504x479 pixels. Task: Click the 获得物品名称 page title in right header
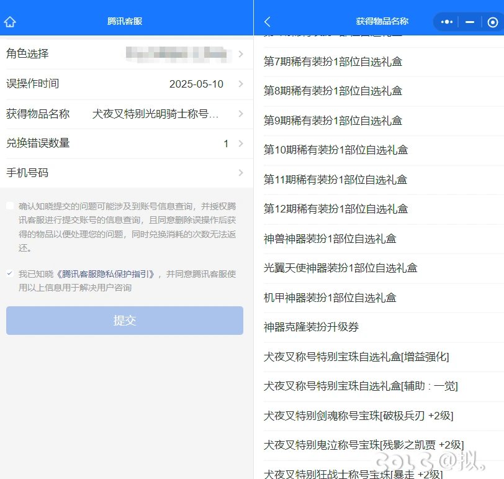pyautogui.click(x=382, y=21)
